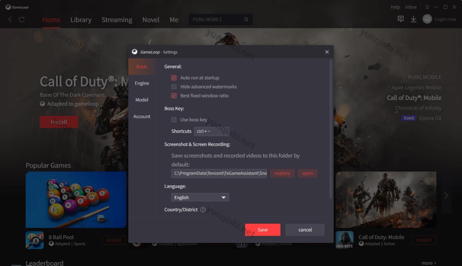The height and width of the screenshot is (266, 462).
Task: Select the Opera GX event entry
Action: [422, 118]
